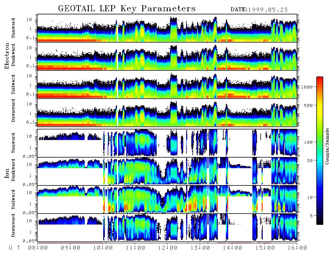
Task: Click the vertical Electron group label
Action: click(x=7, y=56)
